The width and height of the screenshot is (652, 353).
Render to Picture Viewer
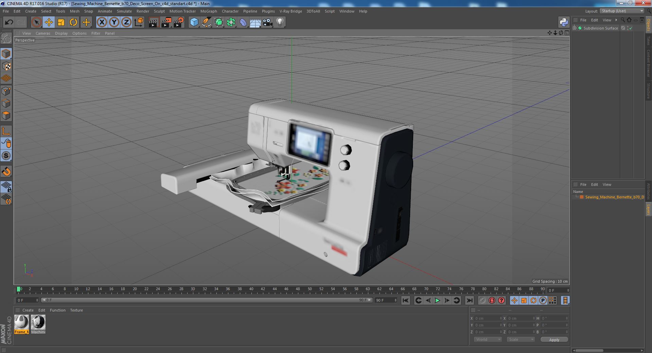(166, 22)
